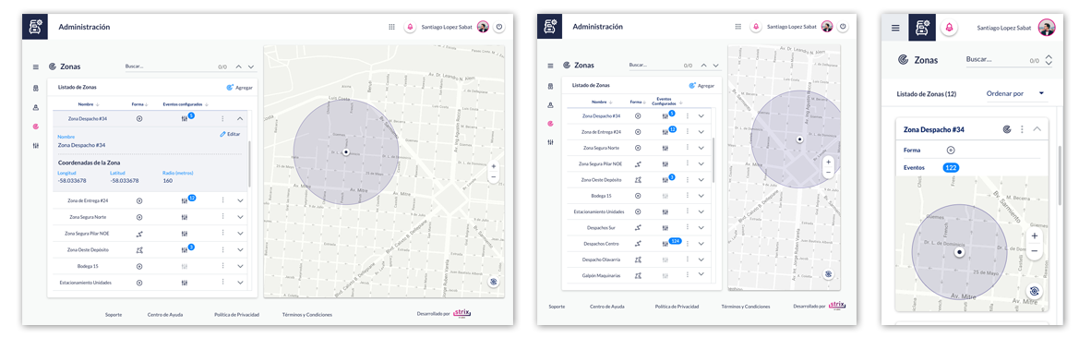
Task: Collapse the row showing Coordenadas de la Zona
Action: click(240, 119)
